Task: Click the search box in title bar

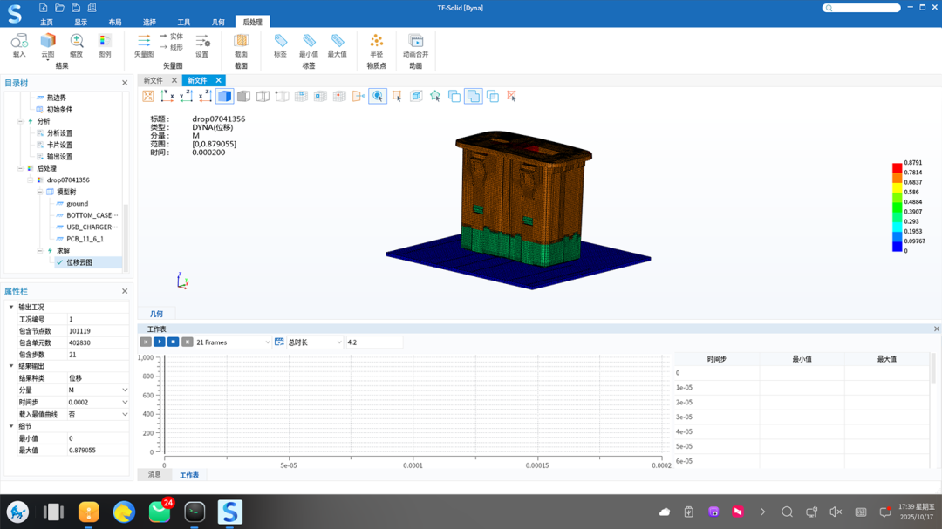Action: click(x=862, y=8)
